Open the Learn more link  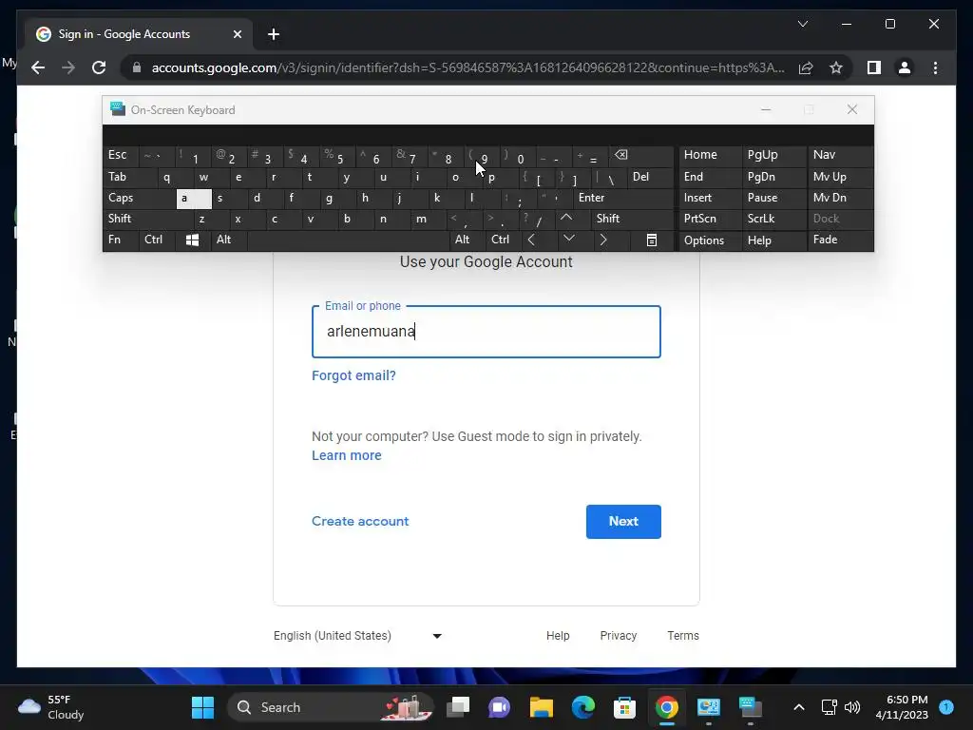click(x=346, y=455)
